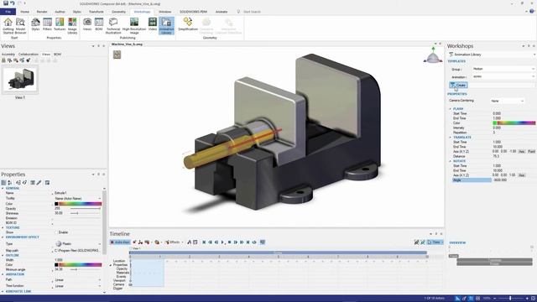537x302 pixels.
Task: Collapse the TRANSLATE properties section
Action: (x=451, y=138)
